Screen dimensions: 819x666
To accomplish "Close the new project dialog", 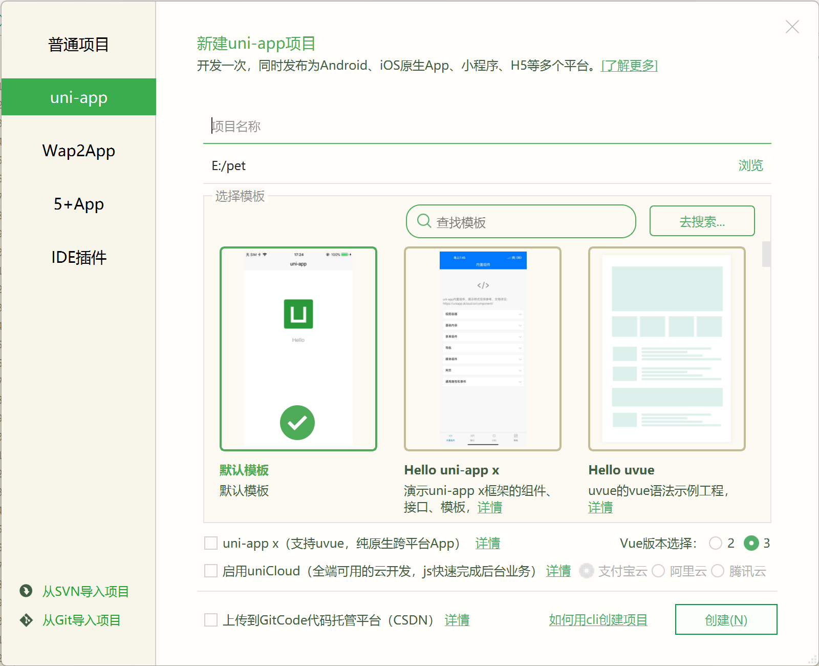I will pos(792,27).
